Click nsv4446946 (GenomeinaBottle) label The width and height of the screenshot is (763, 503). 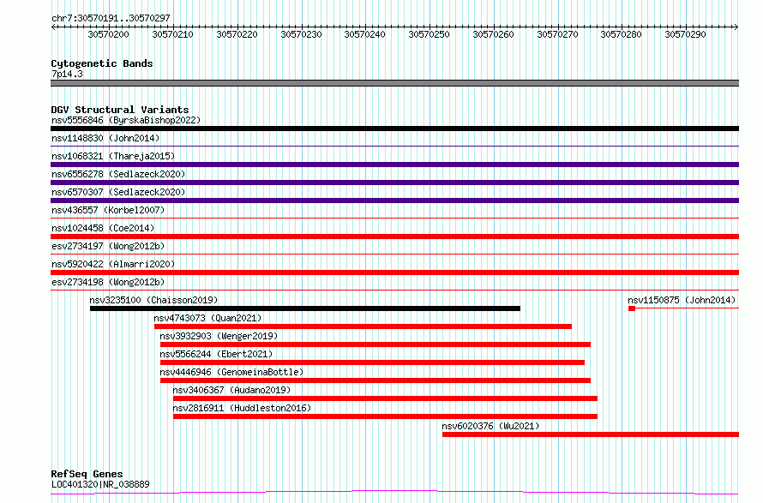(x=231, y=372)
